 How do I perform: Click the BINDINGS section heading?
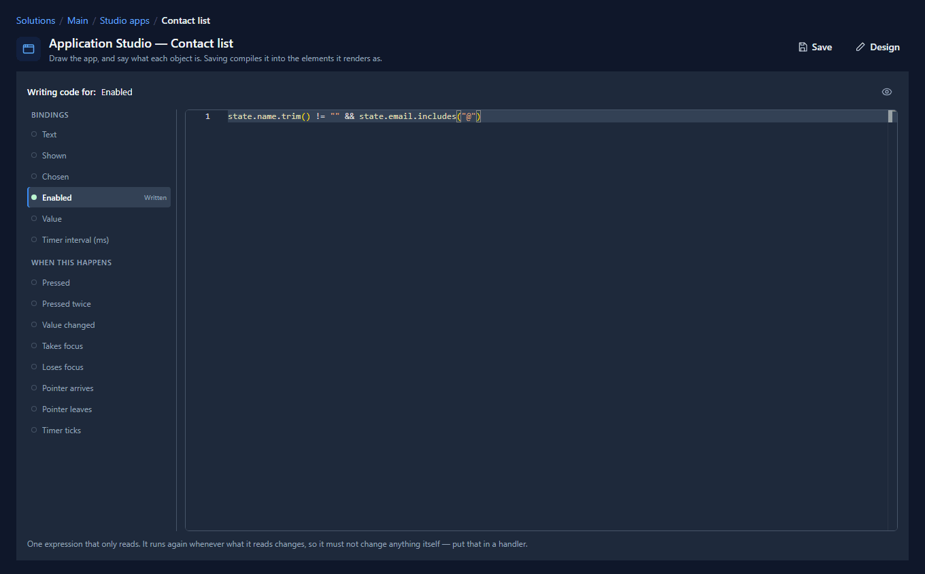pos(50,115)
